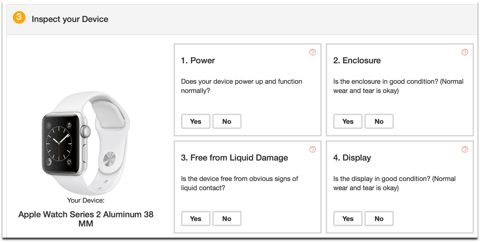This screenshot has width=480, height=242.
Task: Click the Apple Watch product image
Action: pyautogui.click(x=86, y=140)
